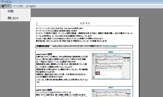
Task: Follow the アップデート Ver2.1 hyperlink
Action: (x=110, y=46)
